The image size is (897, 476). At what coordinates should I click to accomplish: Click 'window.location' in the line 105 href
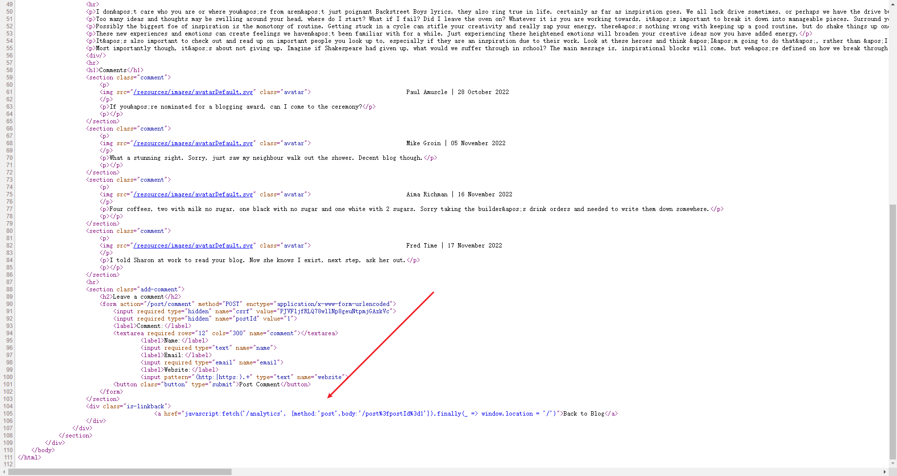(x=507, y=414)
